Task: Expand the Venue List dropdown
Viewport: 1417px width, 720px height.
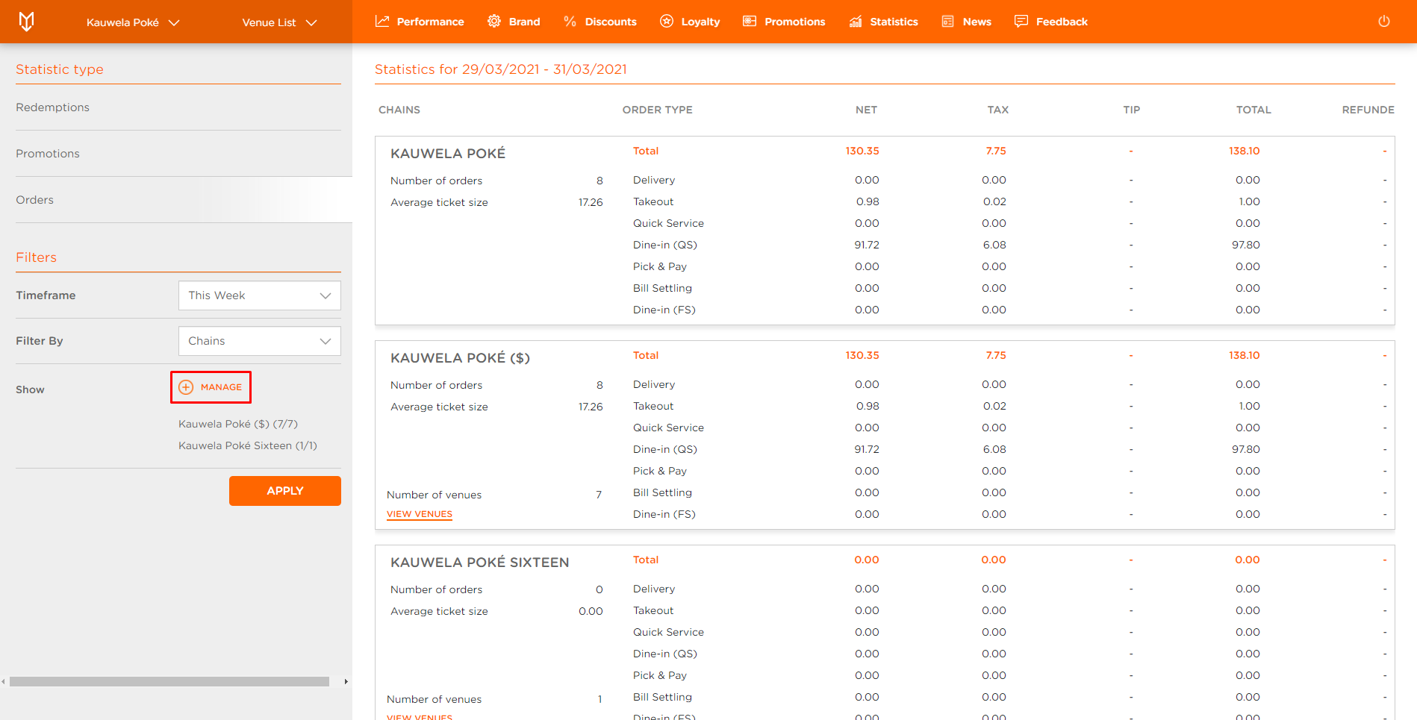Action: 279,22
